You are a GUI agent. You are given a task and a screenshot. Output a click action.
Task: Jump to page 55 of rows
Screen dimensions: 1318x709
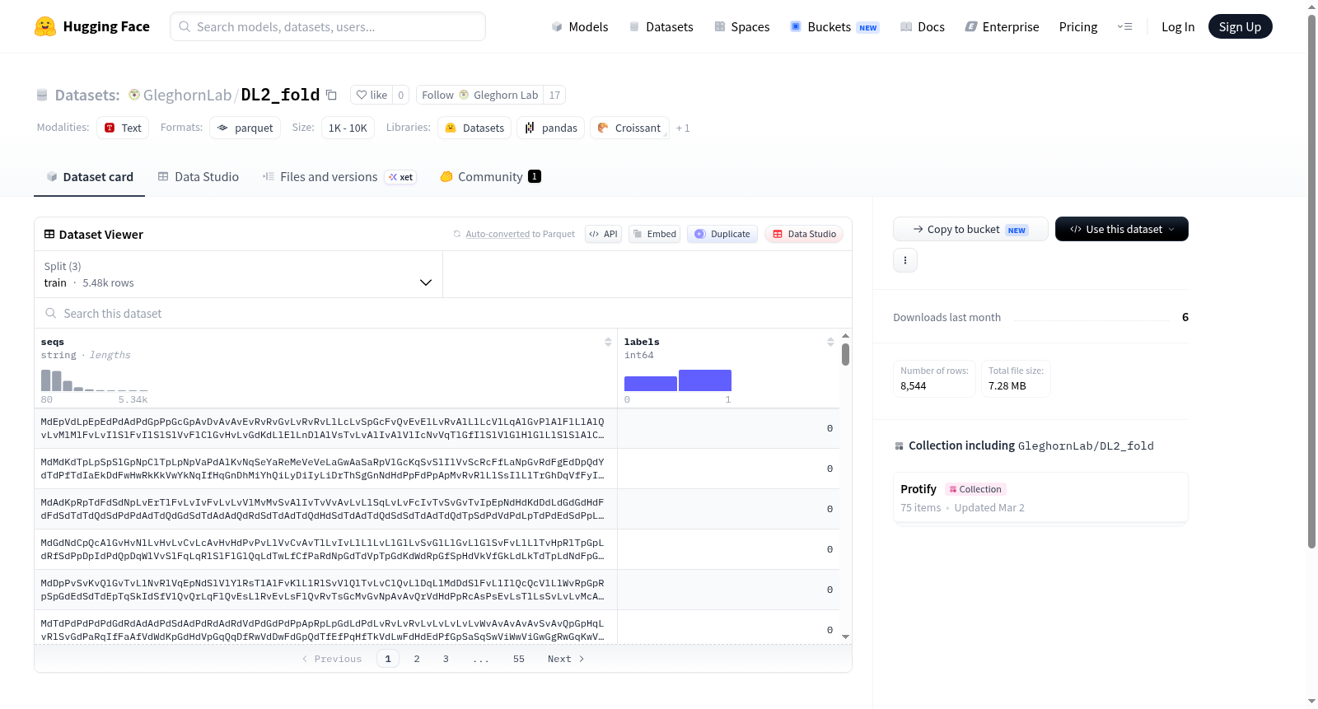(519, 659)
